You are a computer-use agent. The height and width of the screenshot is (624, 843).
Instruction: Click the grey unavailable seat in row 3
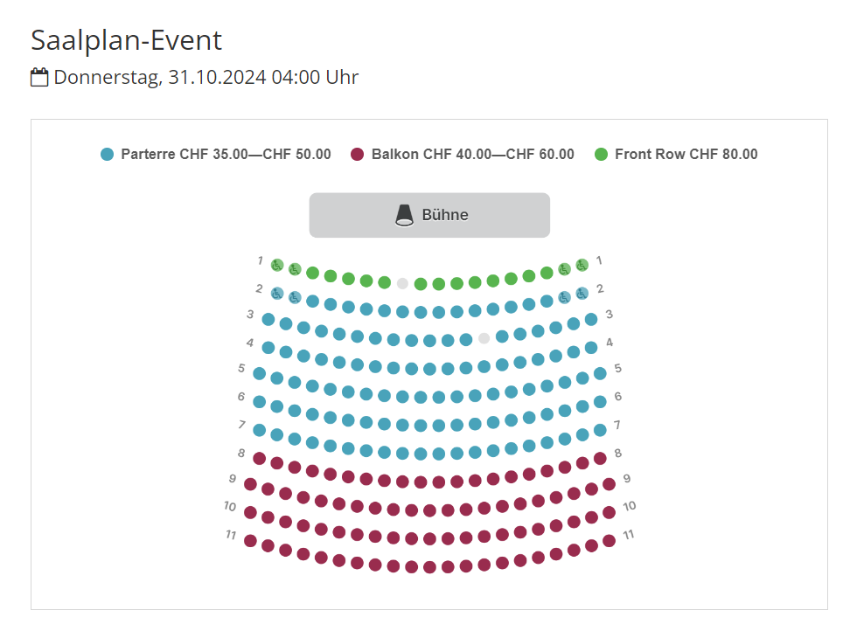point(484,338)
